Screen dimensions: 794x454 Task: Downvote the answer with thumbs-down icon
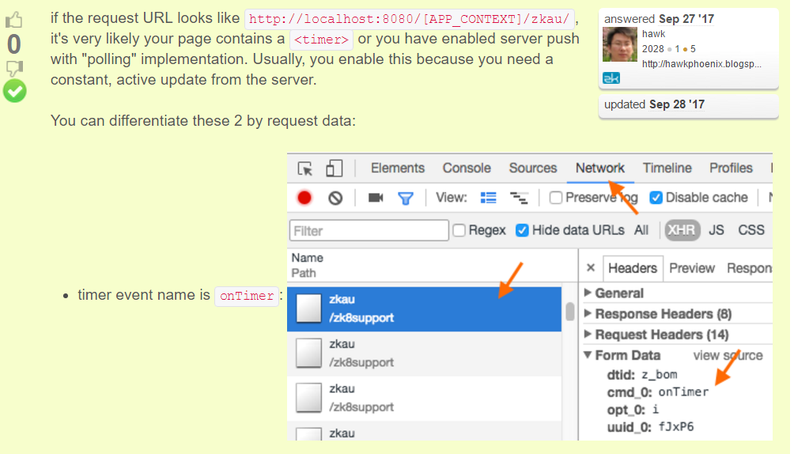[14, 68]
